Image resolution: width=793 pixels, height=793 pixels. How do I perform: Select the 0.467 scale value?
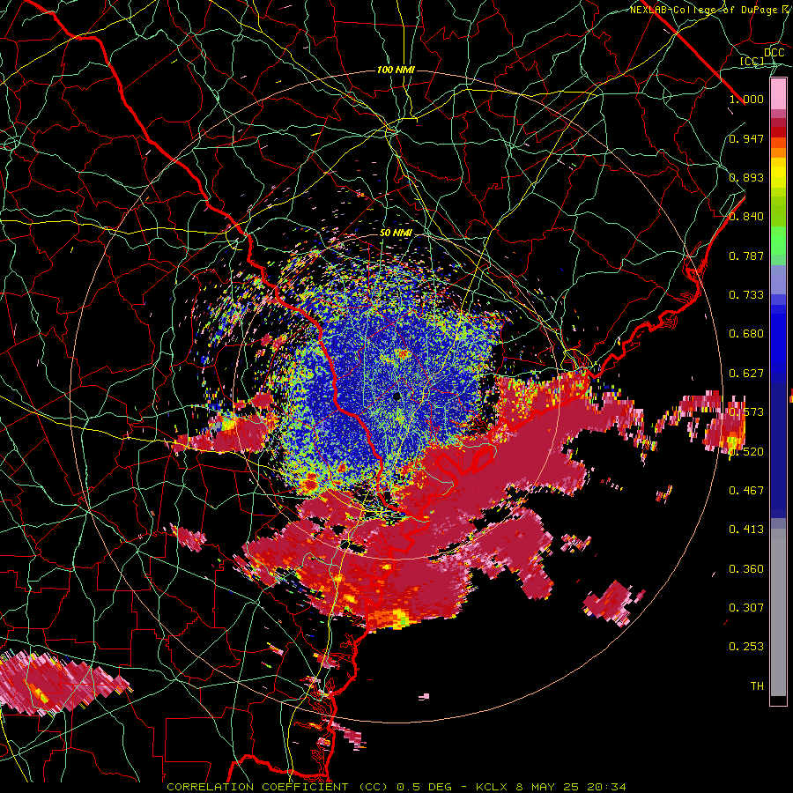click(746, 490)
